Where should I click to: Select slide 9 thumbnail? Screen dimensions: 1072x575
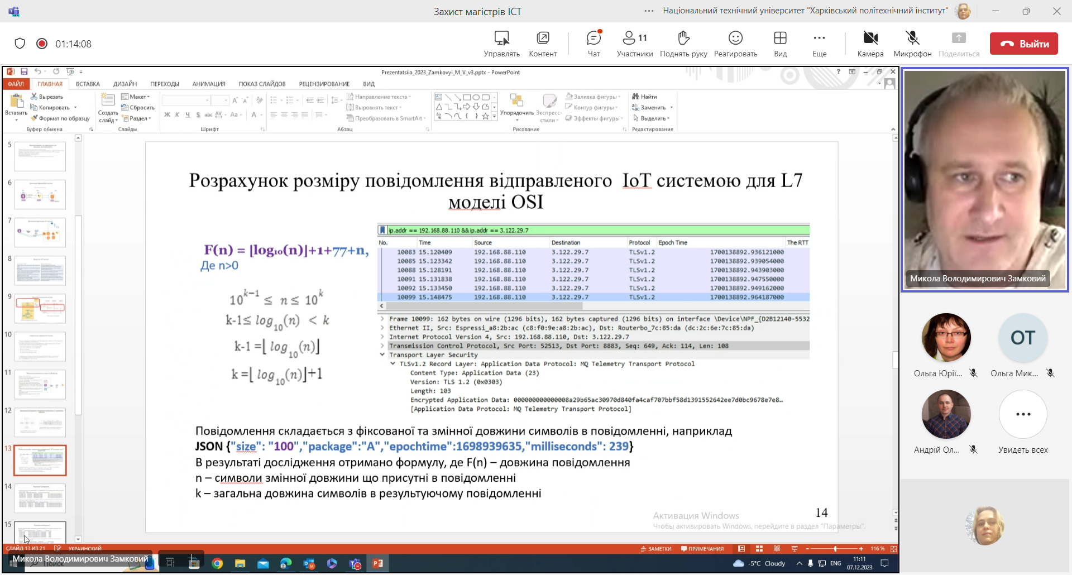(x=40, y=309)
